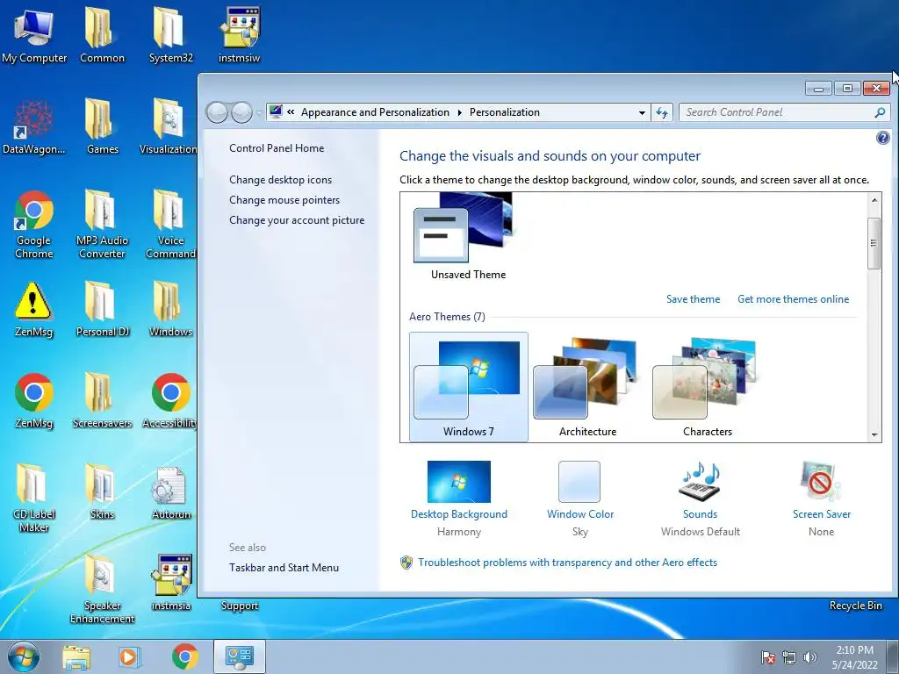Select the Windows 7 Aero theme
The height and width of the screenshot is (674, 899).
point(469,387)
